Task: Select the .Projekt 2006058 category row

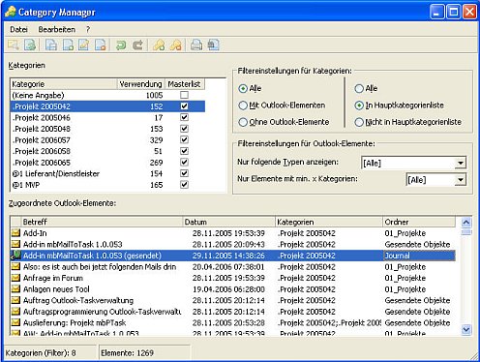Action: (107, 151)
